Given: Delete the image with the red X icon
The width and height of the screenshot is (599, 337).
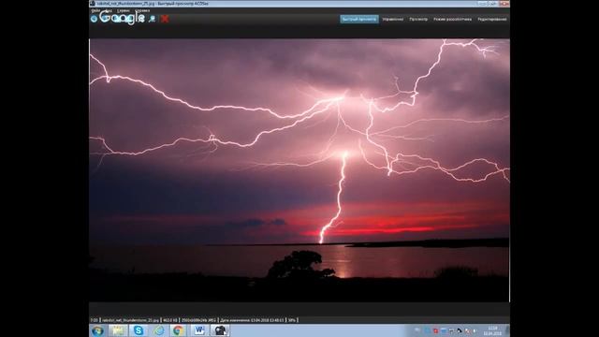Looking at the screenshot, I should tap(165, 19).
